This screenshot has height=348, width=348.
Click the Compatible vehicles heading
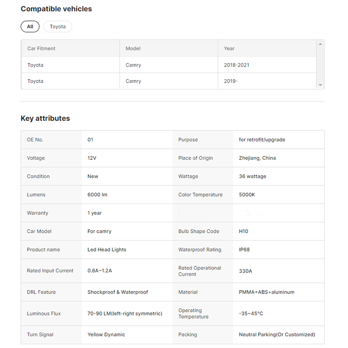tap(56, 9)
